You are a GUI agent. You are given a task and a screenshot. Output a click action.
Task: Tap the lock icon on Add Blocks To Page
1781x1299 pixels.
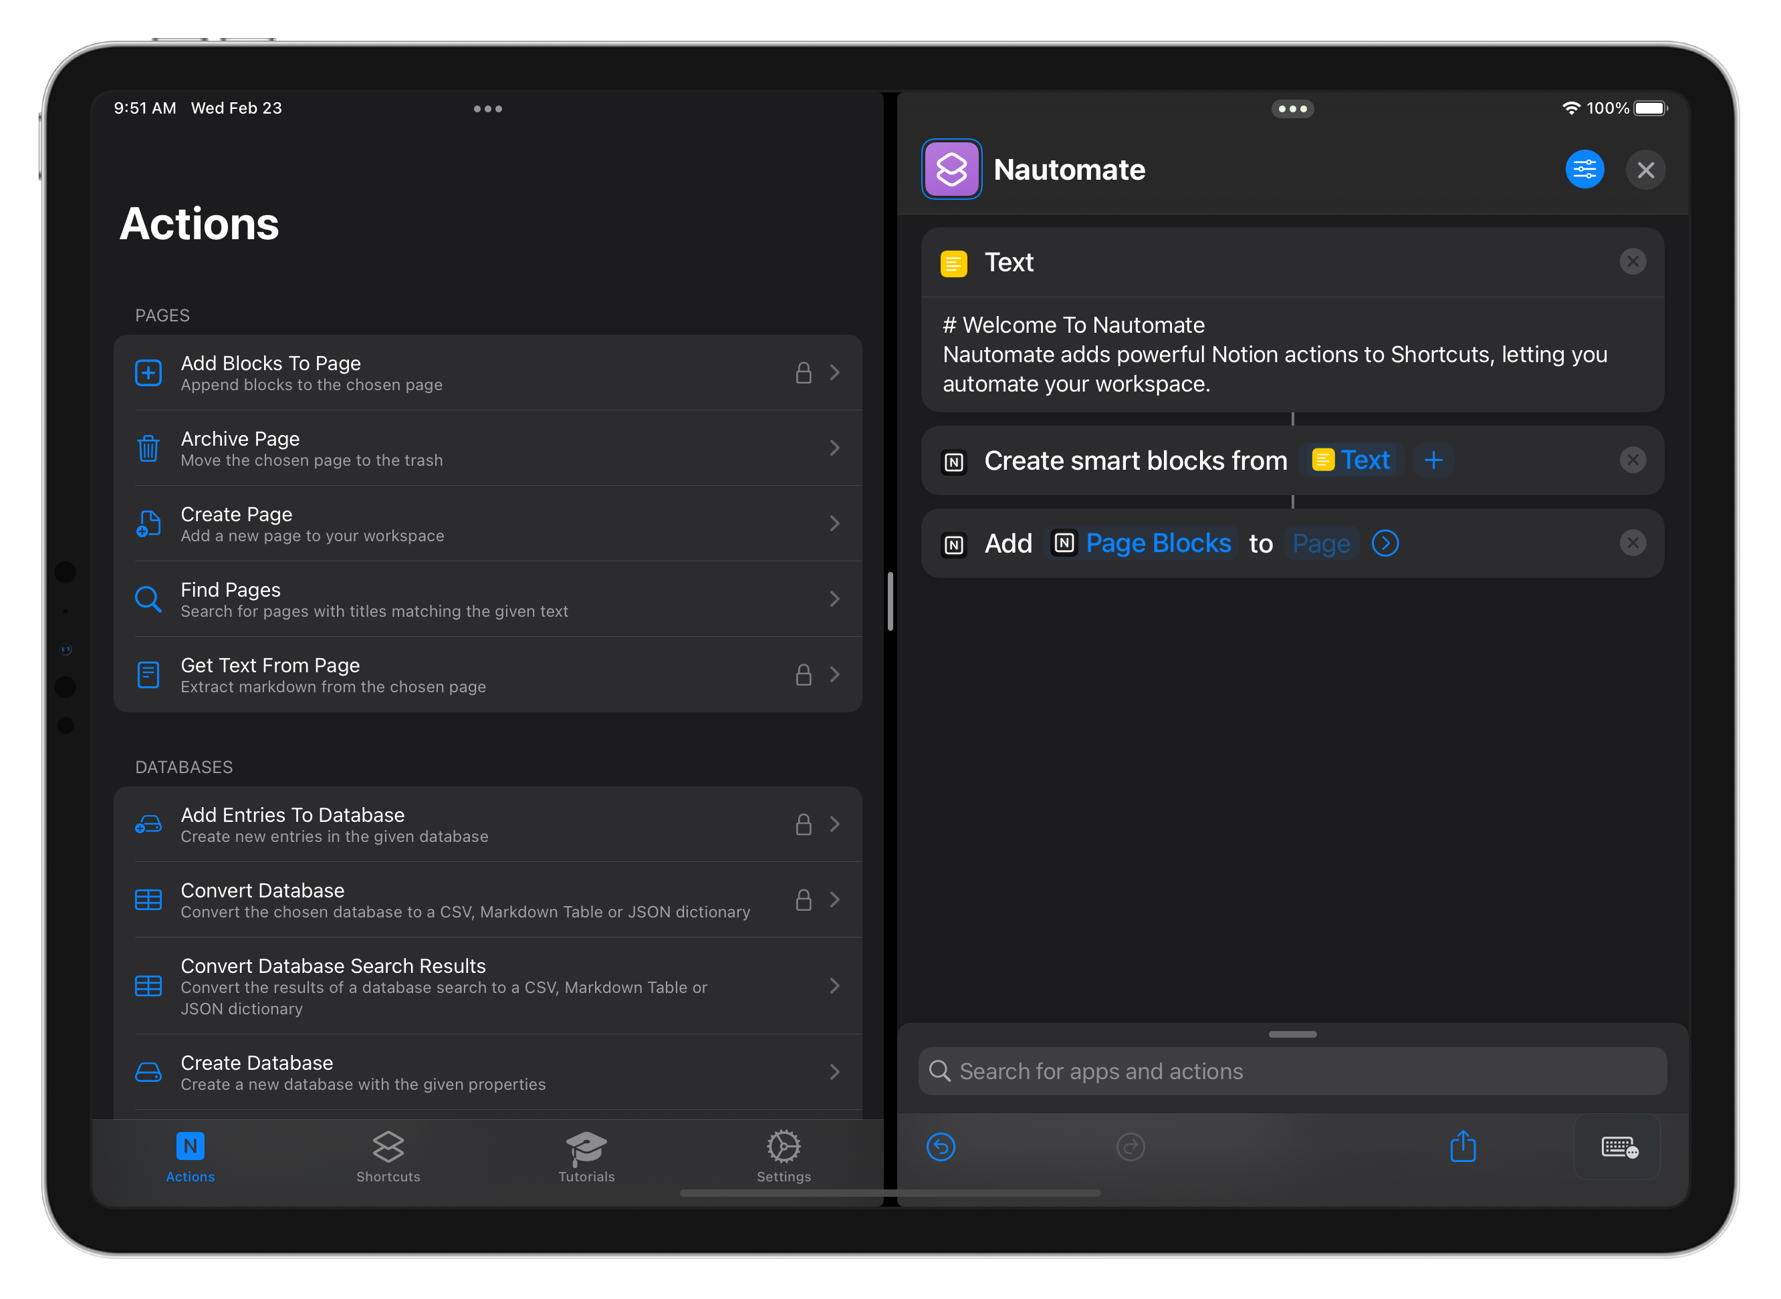click(803, 373)
